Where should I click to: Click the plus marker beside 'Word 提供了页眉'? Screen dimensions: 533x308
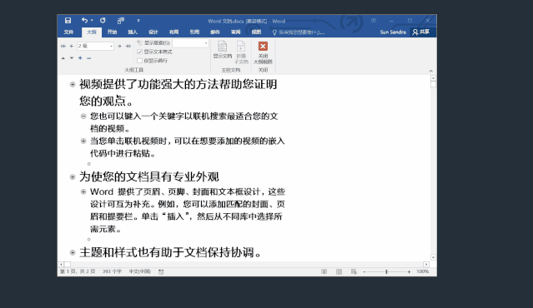[x=83, y=191]
